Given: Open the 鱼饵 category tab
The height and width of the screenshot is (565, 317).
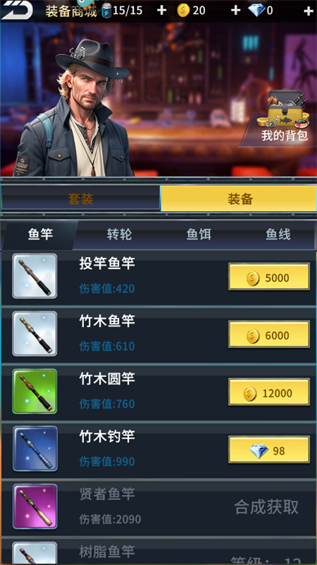Looking at the screenshot, I should (x=199, y=234).
